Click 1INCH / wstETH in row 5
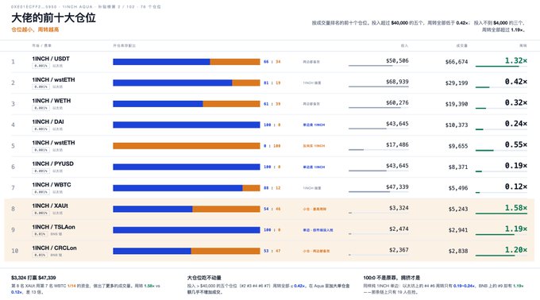540x300 pixels. point(53,142)
